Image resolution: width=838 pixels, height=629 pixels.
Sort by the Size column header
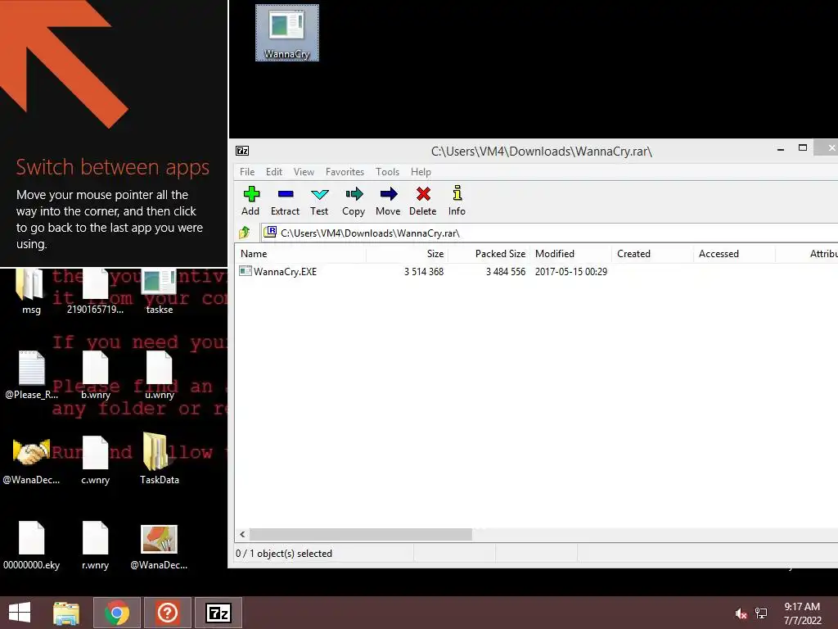point(407,254)
